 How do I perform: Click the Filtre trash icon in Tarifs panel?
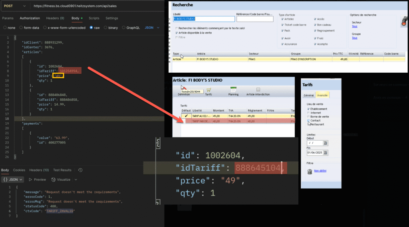click(310, 171)
